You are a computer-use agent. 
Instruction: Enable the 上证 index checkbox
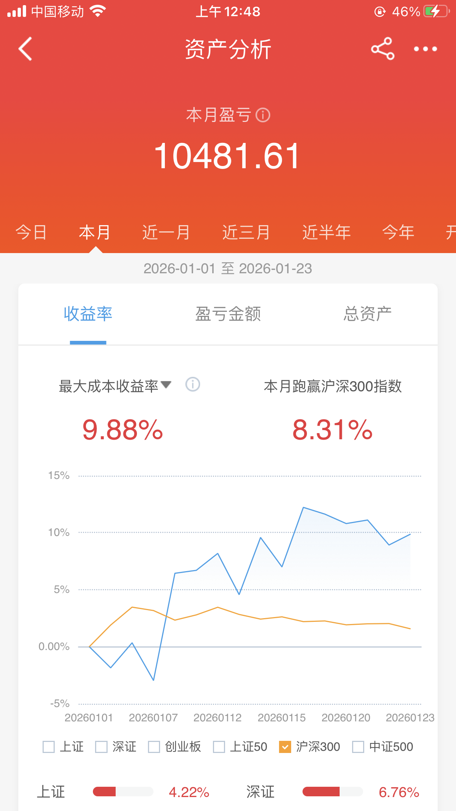[48, 747]
